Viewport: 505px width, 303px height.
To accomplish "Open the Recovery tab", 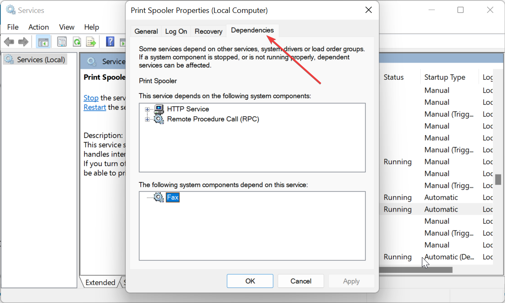I will click(x=208, y=31).
